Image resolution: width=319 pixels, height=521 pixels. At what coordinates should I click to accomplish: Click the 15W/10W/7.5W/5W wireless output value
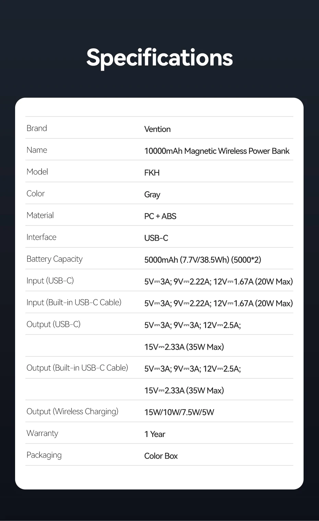(179, 412)
